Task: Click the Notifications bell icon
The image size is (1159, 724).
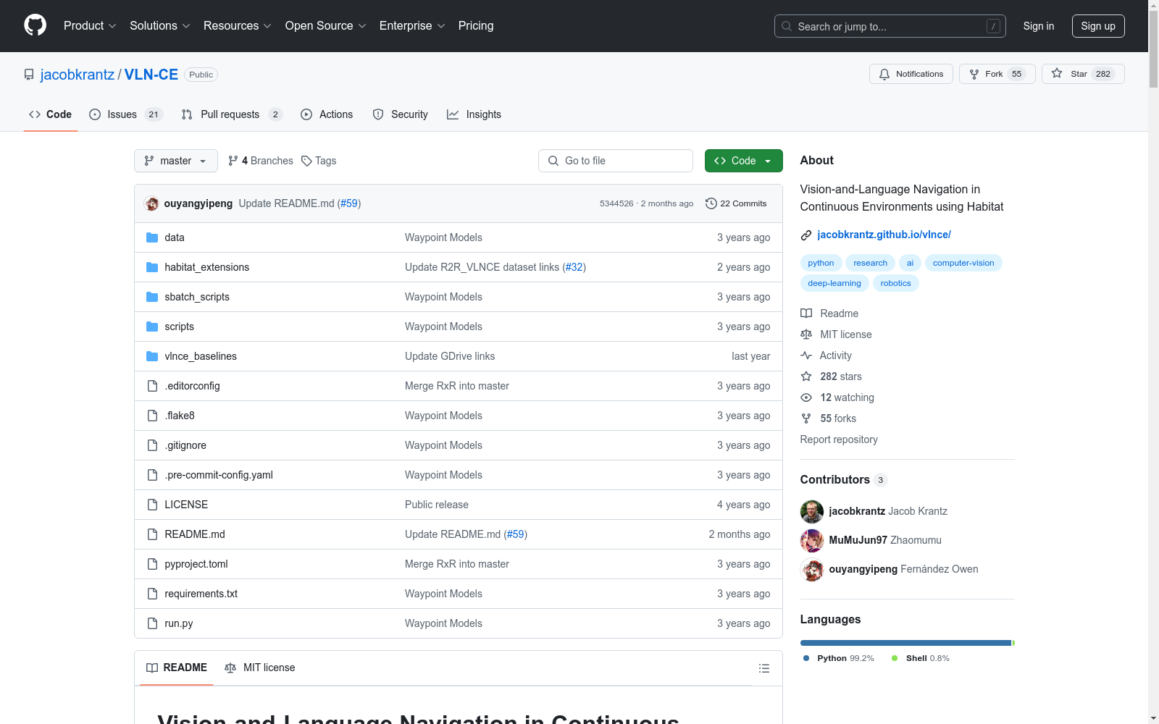Action: coord(884,74)
